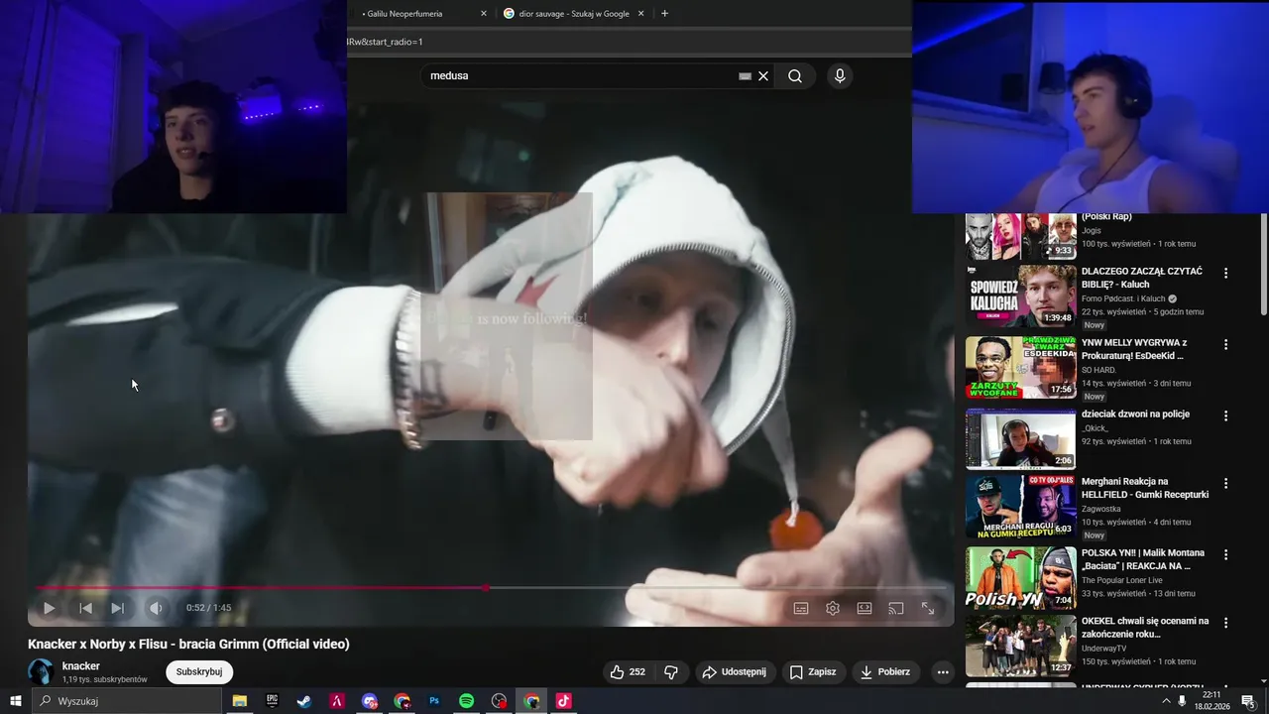This screenshot has width=1269, height=714.
Task: Open Epic Games Launcher from taskbar
Action: [272, 701]
